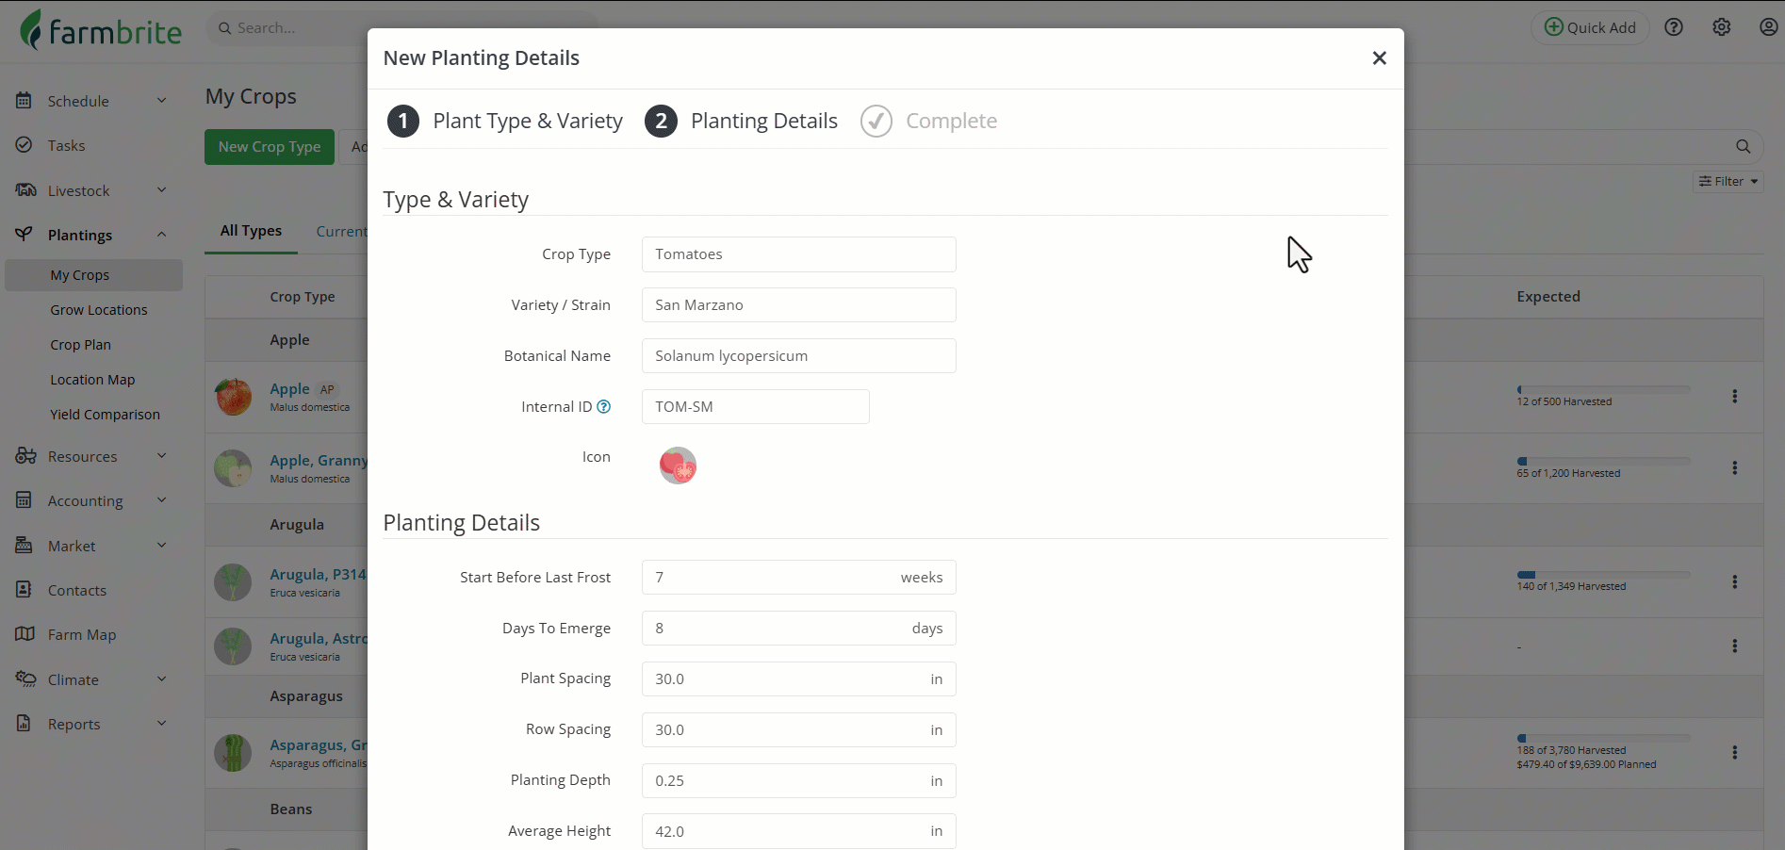This screenshot has height=850, width=1785.
Task: Expand the Climate menu chevron
Action: coord(162,679)
